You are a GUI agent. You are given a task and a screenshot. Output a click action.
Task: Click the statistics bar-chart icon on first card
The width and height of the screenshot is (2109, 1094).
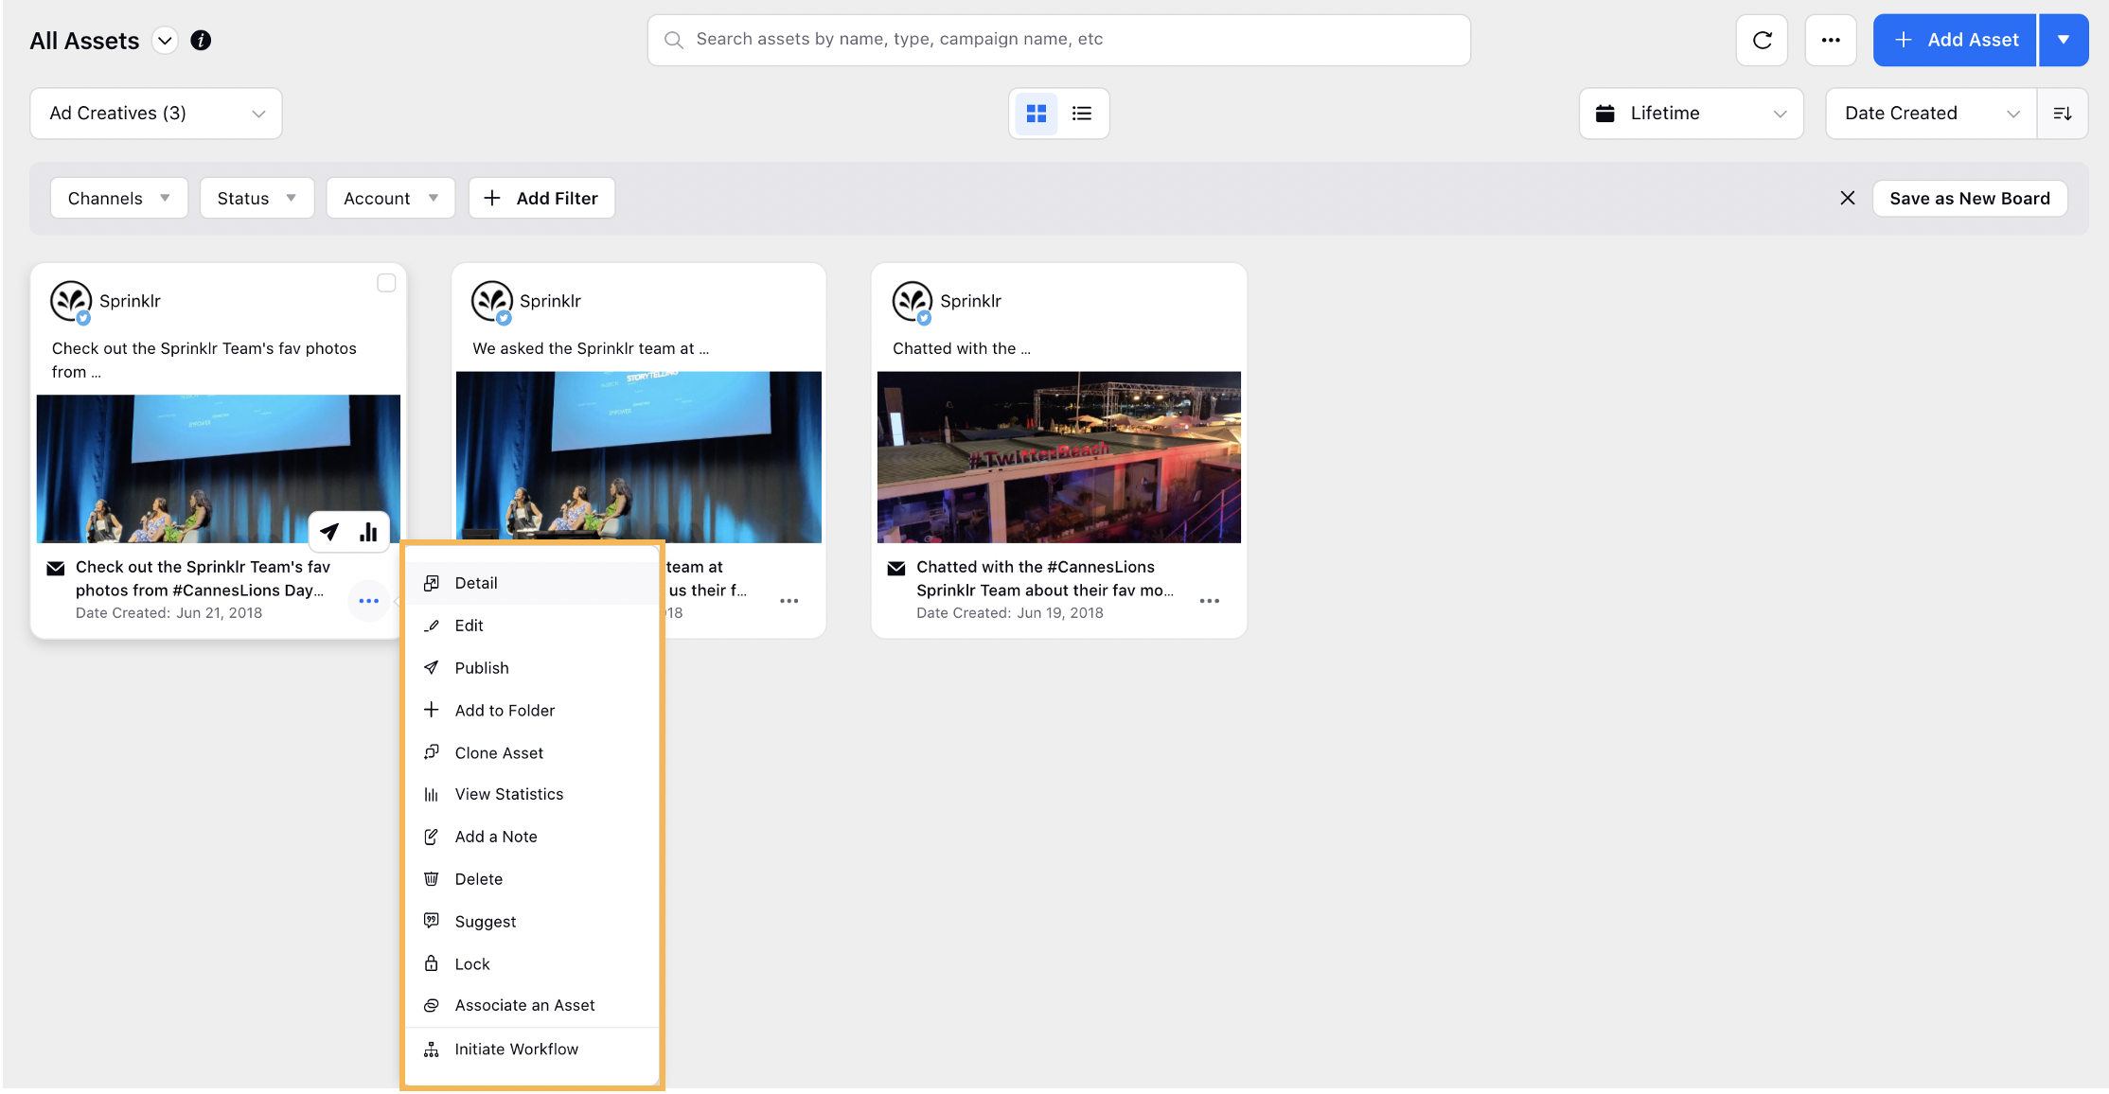368,532
